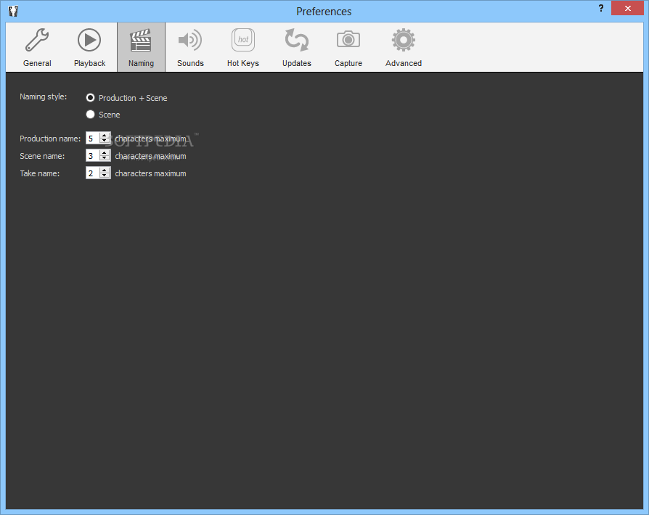Increase Scene name character maximum
The height and width of the screenshot is (515, 649).
105,152
